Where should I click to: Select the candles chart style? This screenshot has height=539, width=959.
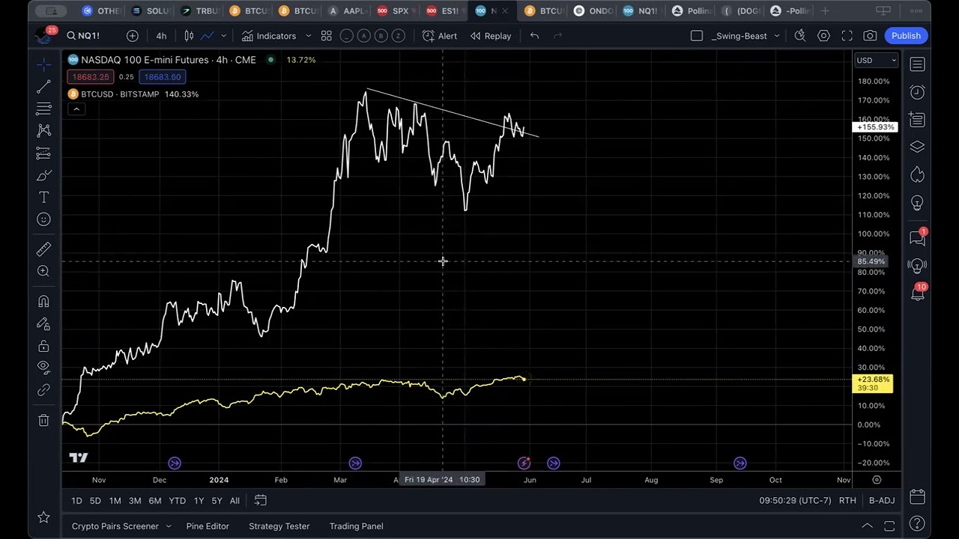189,36
